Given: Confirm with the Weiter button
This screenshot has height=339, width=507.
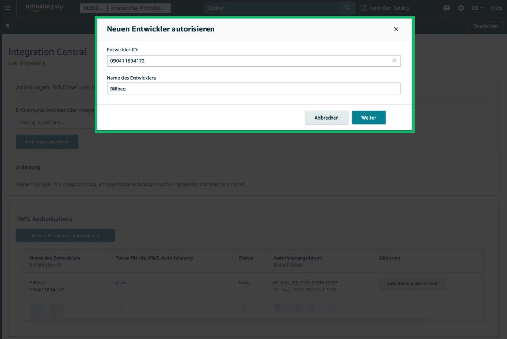Looking at the screenshot, I should [x=369, y=118].
